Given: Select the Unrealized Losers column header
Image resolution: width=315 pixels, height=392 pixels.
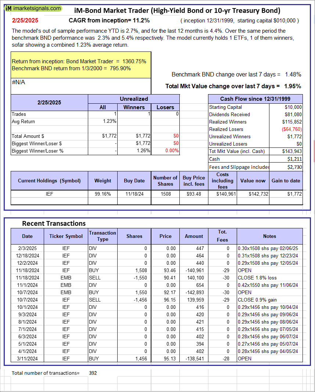Looking at the screenshot, I should pyautogui.click(x=165, y=107).
